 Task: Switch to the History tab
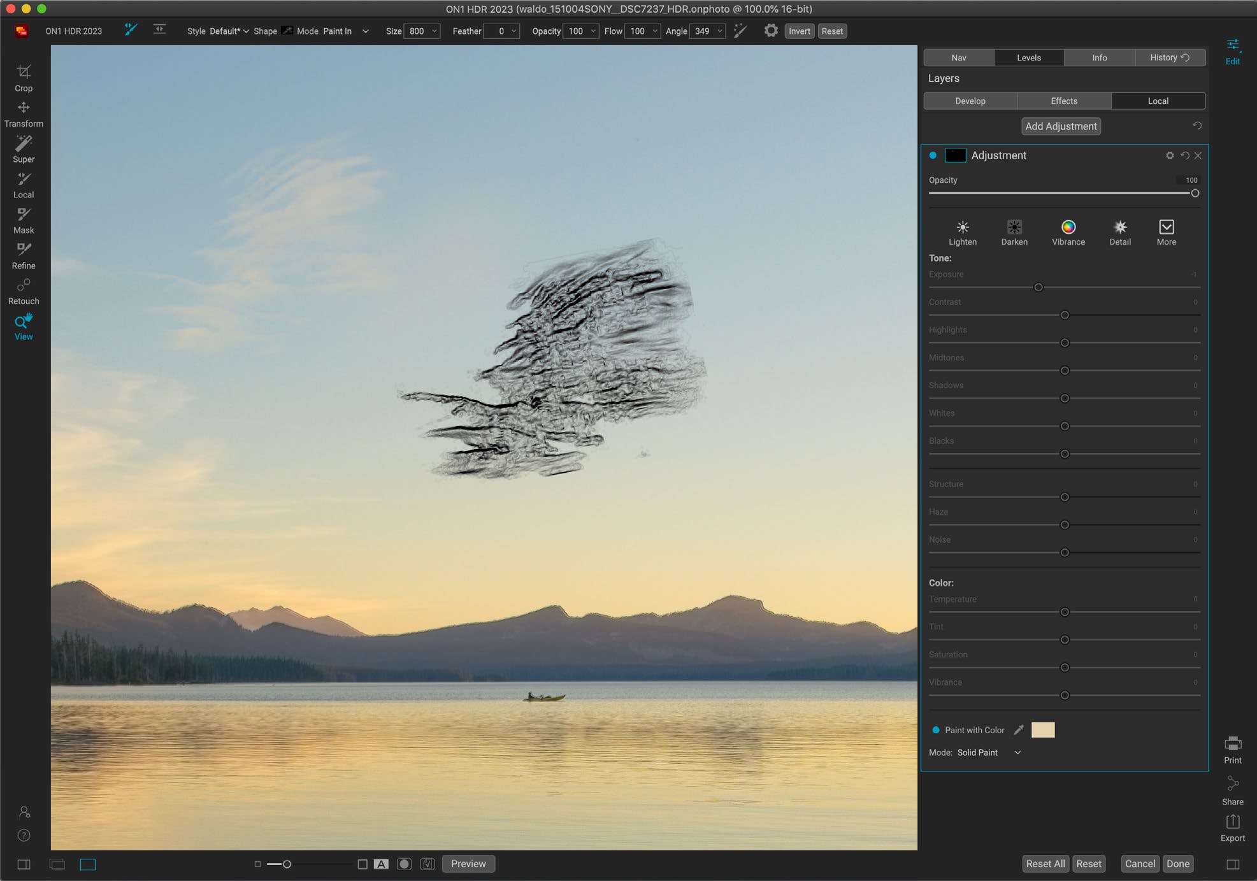tap(1170, 57)
